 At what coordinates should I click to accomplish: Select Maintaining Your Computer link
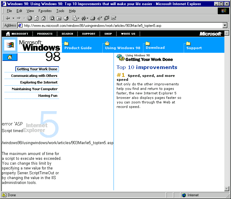coord(35,89)
